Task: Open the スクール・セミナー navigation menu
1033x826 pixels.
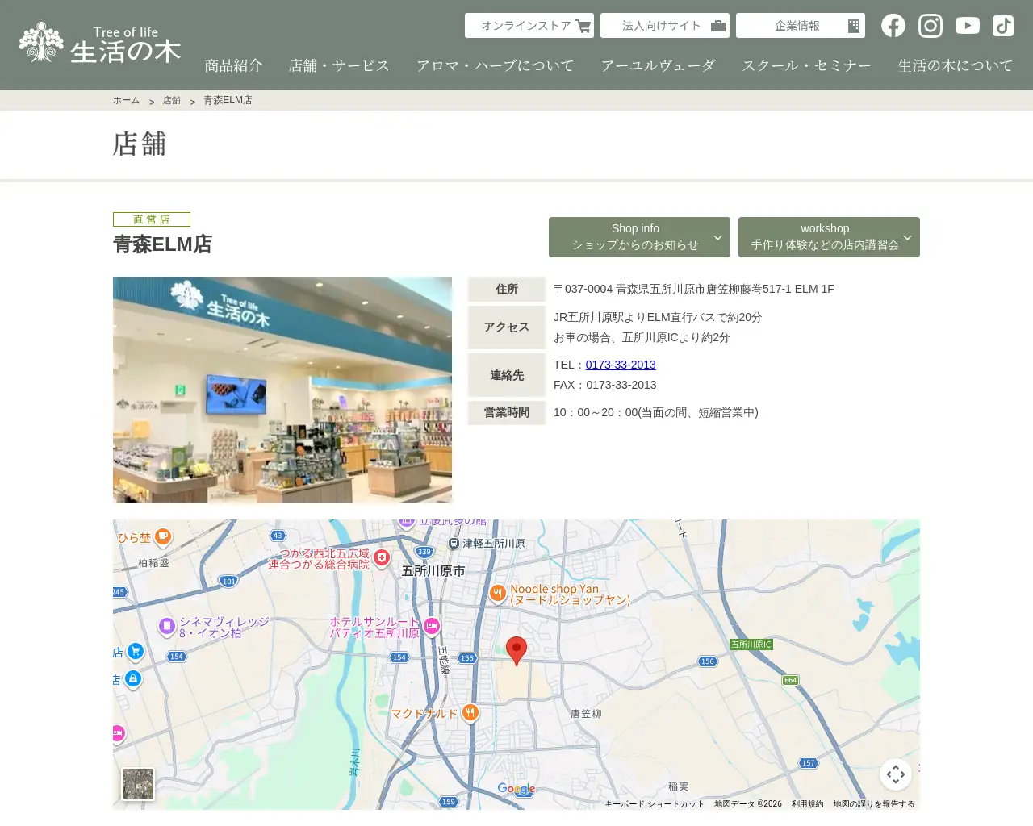Action: click(x=806, y=65)
